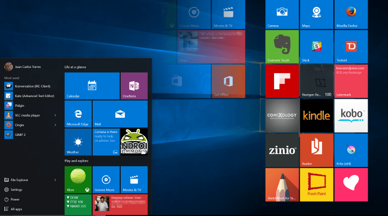Open the Android Community tile
388x216 pixels.
click(134, 142)
